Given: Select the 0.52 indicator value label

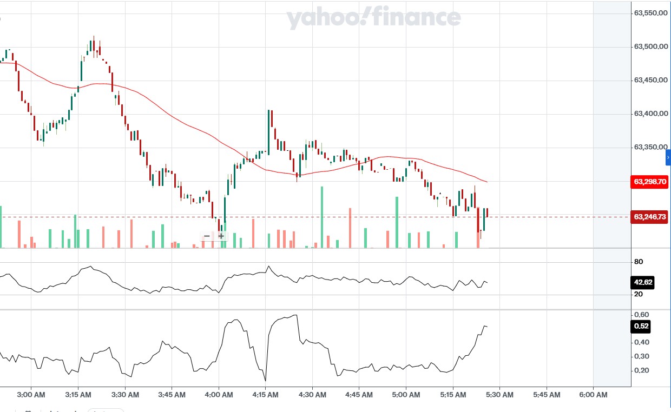Looking at the screenshot, I should [641, 327].
